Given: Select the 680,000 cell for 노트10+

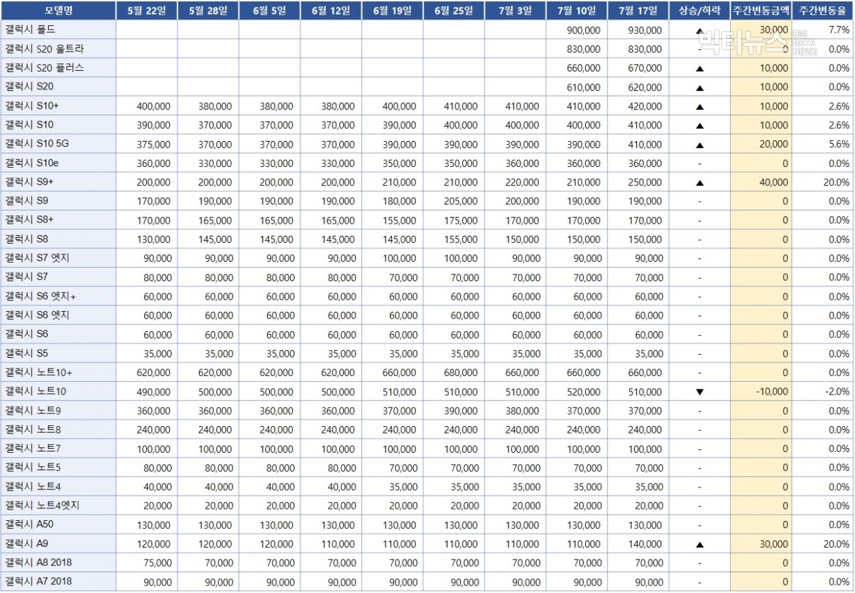Looking at the screenshot, I should 460,373.
